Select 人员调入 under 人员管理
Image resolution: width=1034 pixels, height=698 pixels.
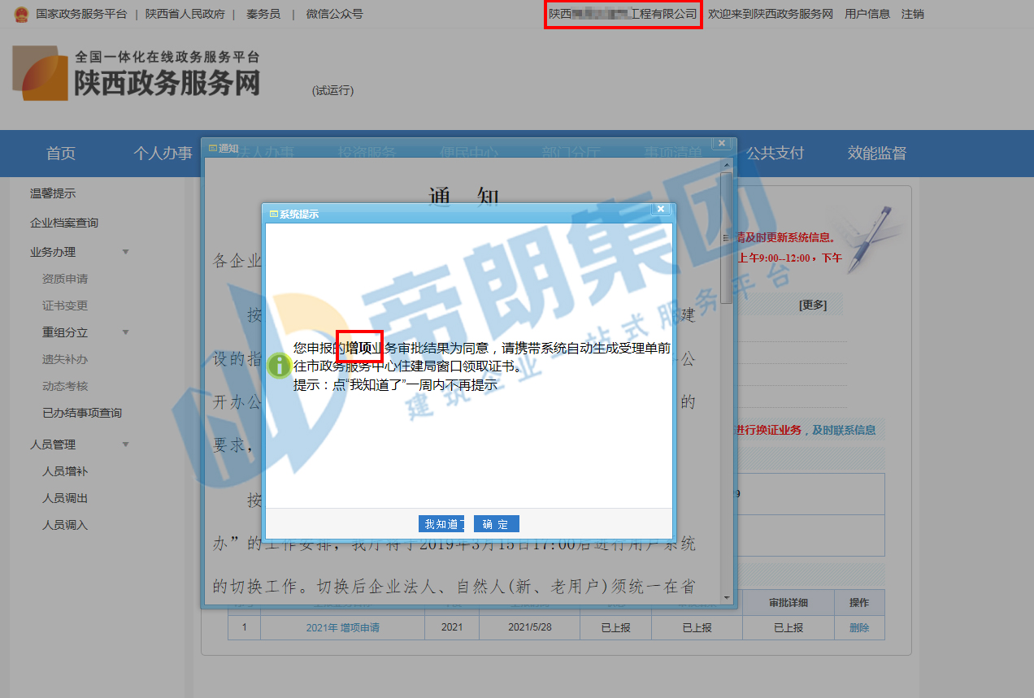65,525
